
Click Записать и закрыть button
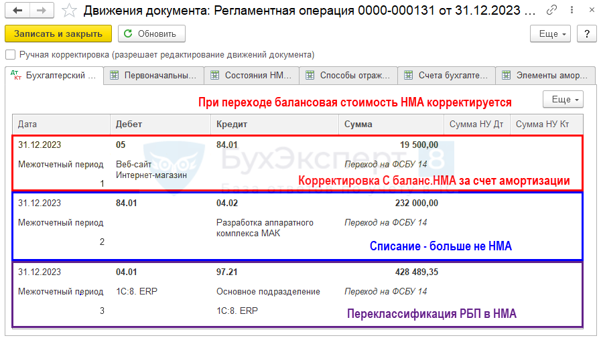58,33
